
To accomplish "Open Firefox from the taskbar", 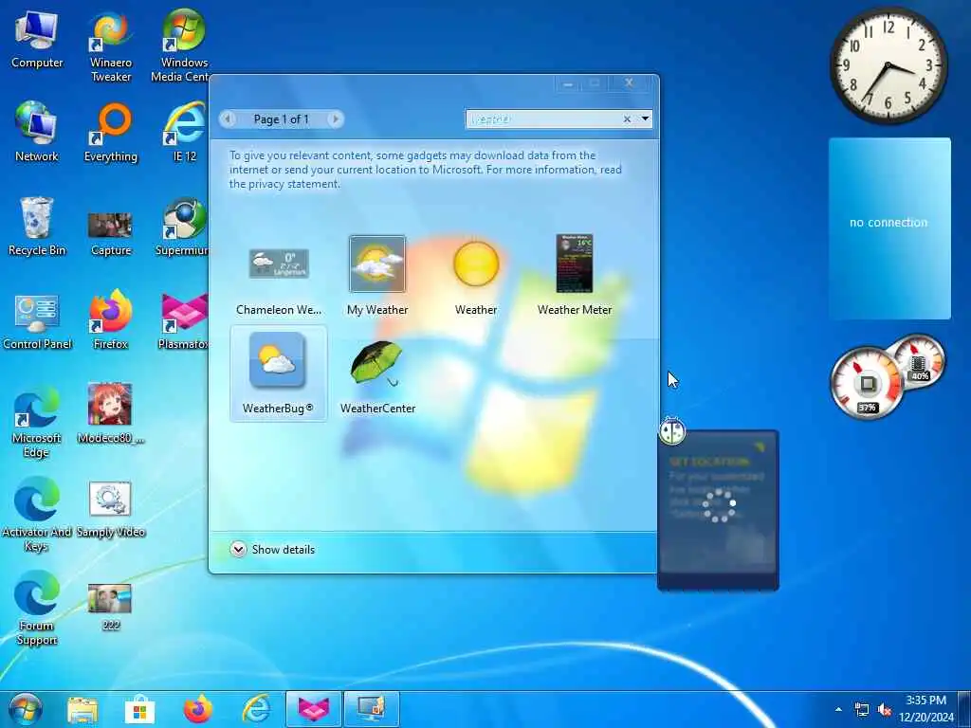I will point(197,709).
